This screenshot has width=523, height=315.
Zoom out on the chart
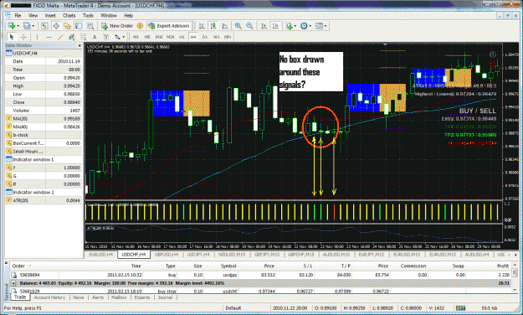point(249,26)
